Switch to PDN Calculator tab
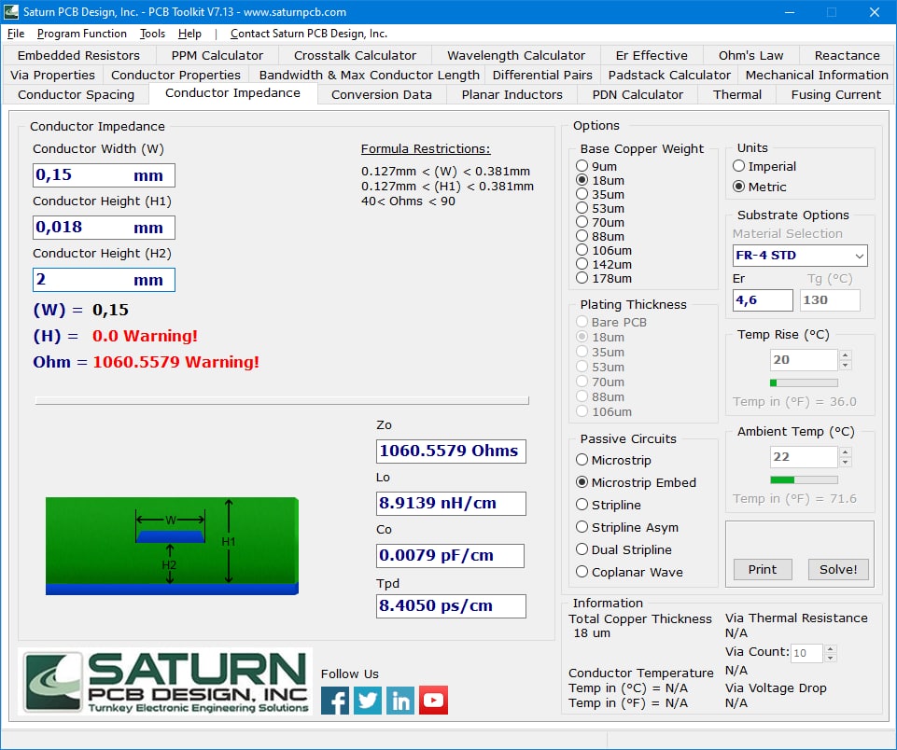The width and height of the screenshot is (897, 750). (x=638, y=94)
